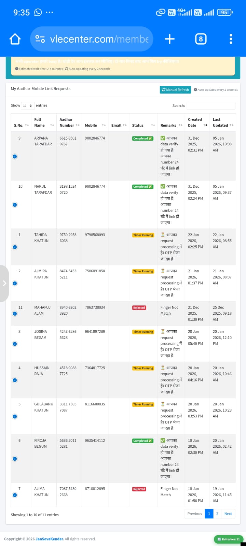Expand row details for ARPANA TARAFDAR
Viewport: 246px width, 546px height.
[15, 157]
